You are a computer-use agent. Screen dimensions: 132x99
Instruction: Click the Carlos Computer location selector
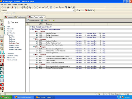coord(118,94)
